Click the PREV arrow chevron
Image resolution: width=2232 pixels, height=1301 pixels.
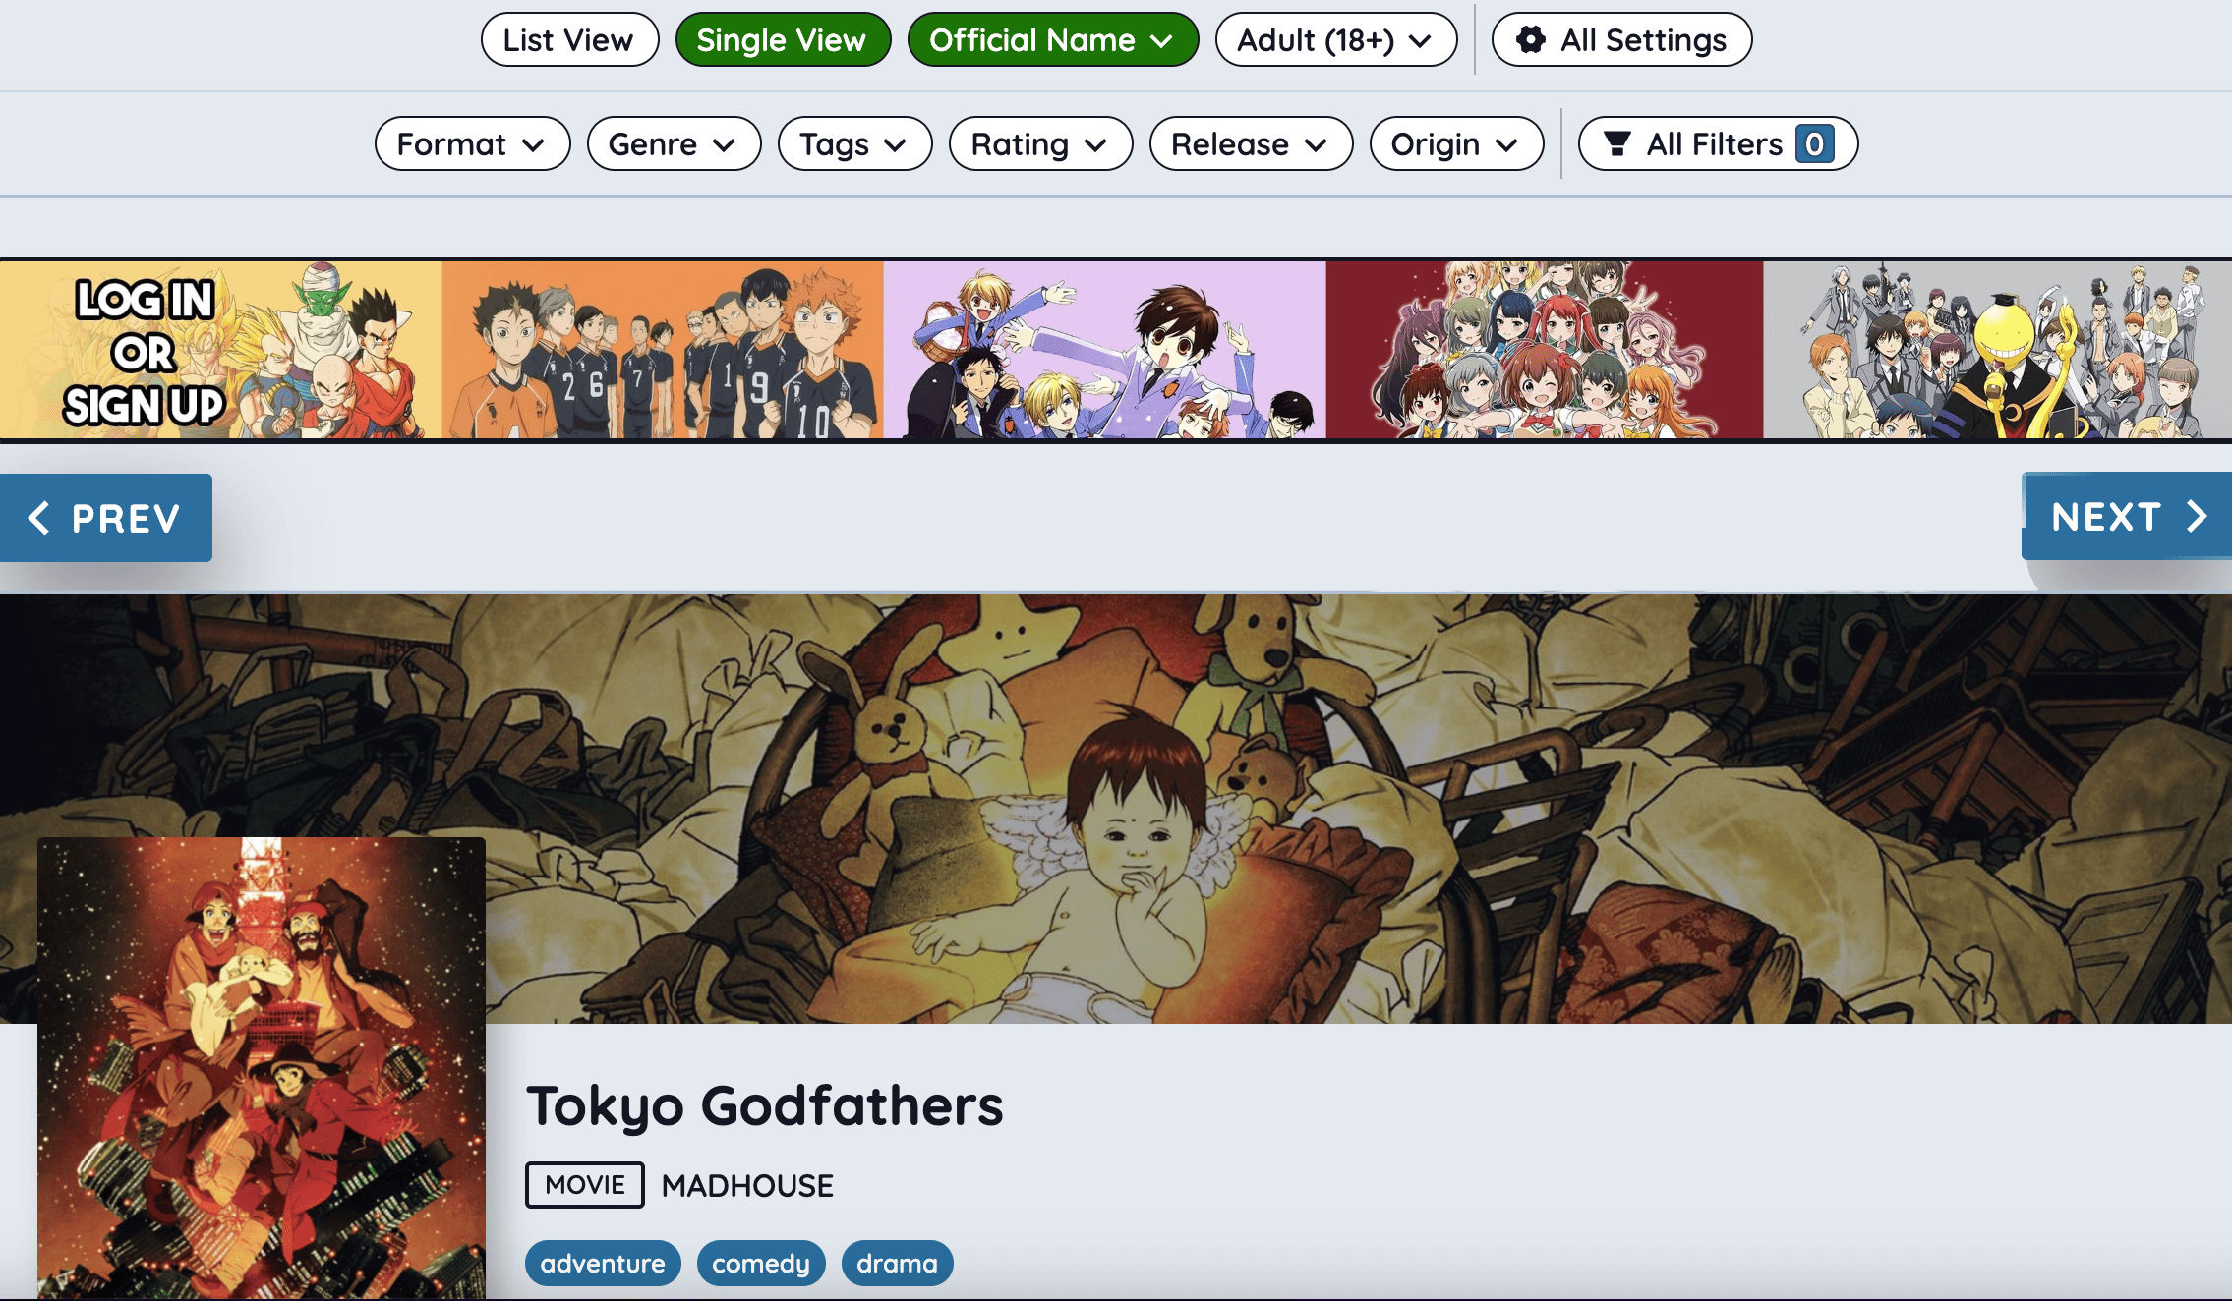click(x=39, y=517)
